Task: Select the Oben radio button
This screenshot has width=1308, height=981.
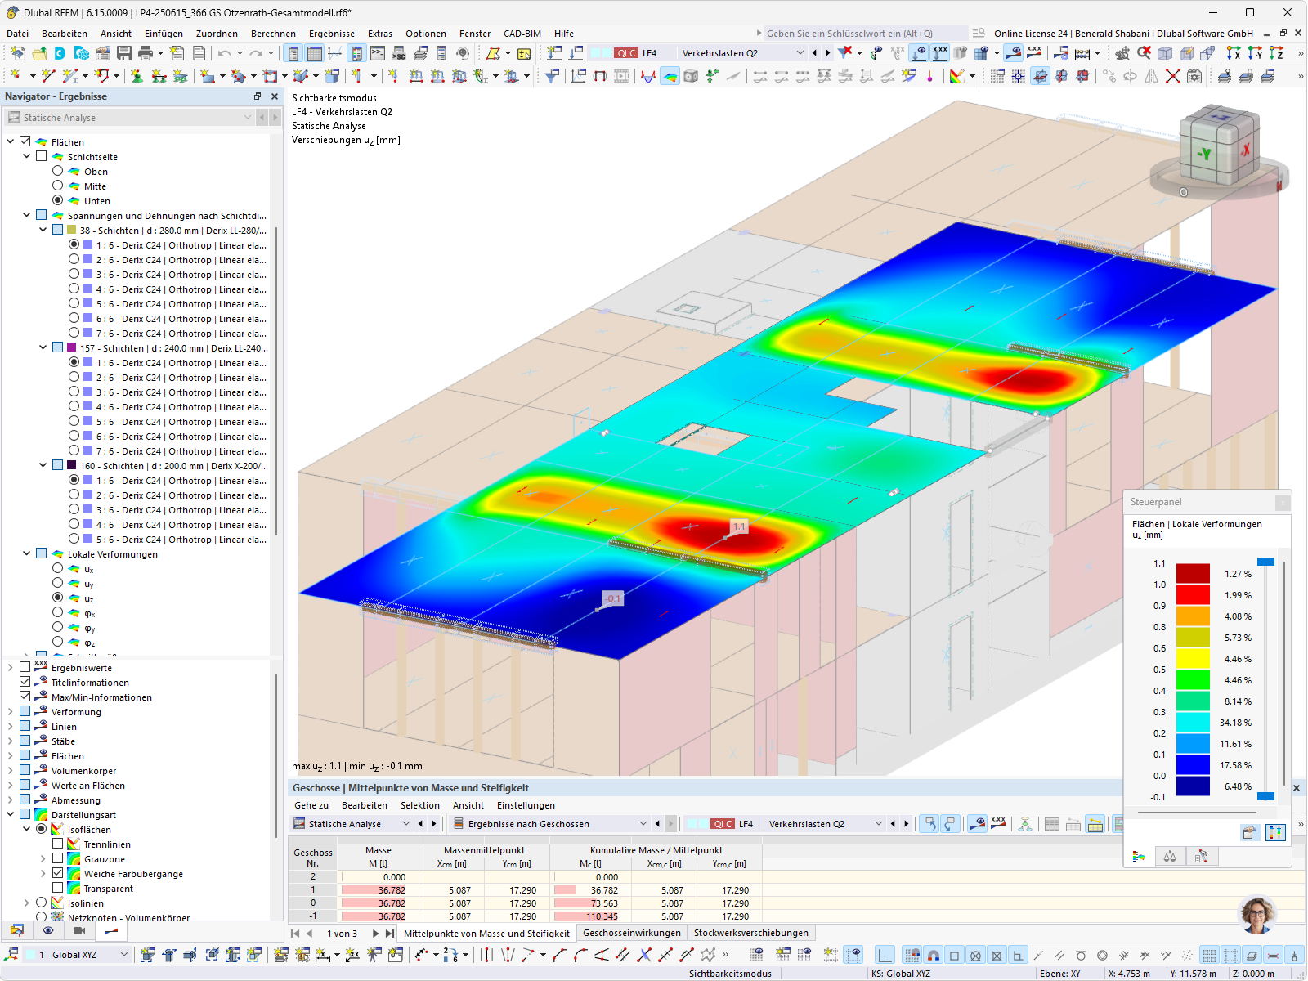Action: (58, 172)
